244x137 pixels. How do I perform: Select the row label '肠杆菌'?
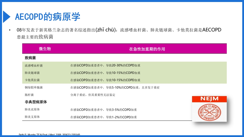[29, 95]
